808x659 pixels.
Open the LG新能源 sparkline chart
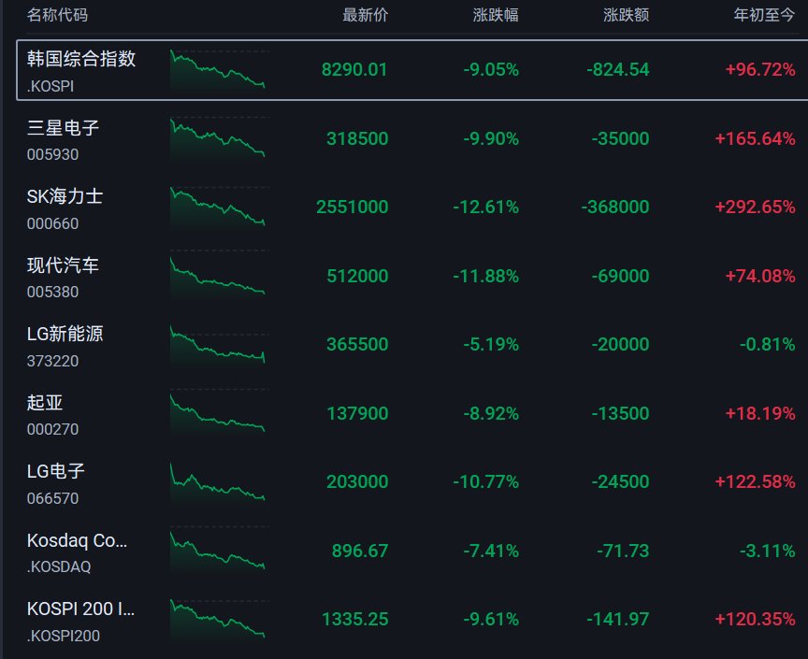219,345
